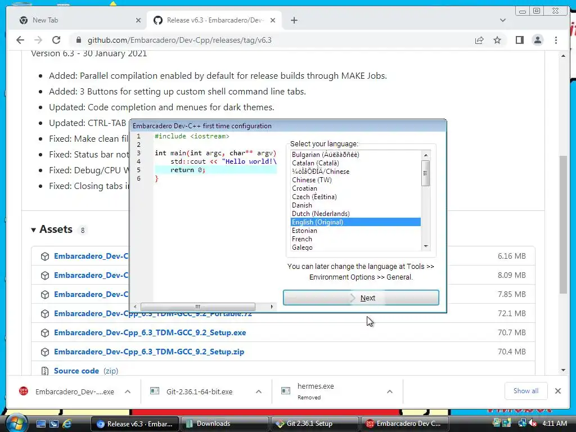Click Show all downloads
Screen dimensions: 576x432
pos(526,391)
